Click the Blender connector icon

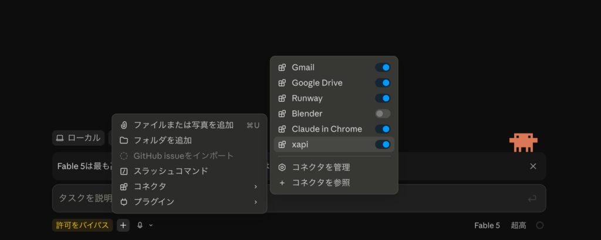tap(282, 114)
